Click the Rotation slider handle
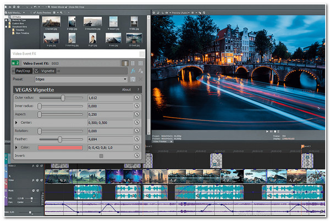Image resolution: width=330 pixels, height=221 pixels. pos(40,131)
